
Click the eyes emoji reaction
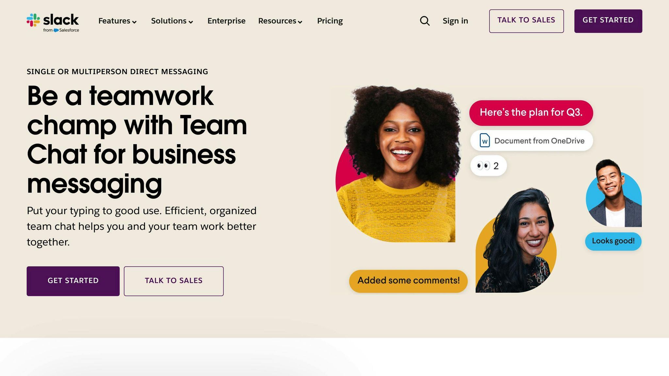(483, 166)
